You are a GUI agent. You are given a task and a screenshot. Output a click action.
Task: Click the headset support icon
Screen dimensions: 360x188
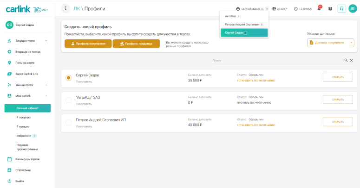tap(341, 8)
